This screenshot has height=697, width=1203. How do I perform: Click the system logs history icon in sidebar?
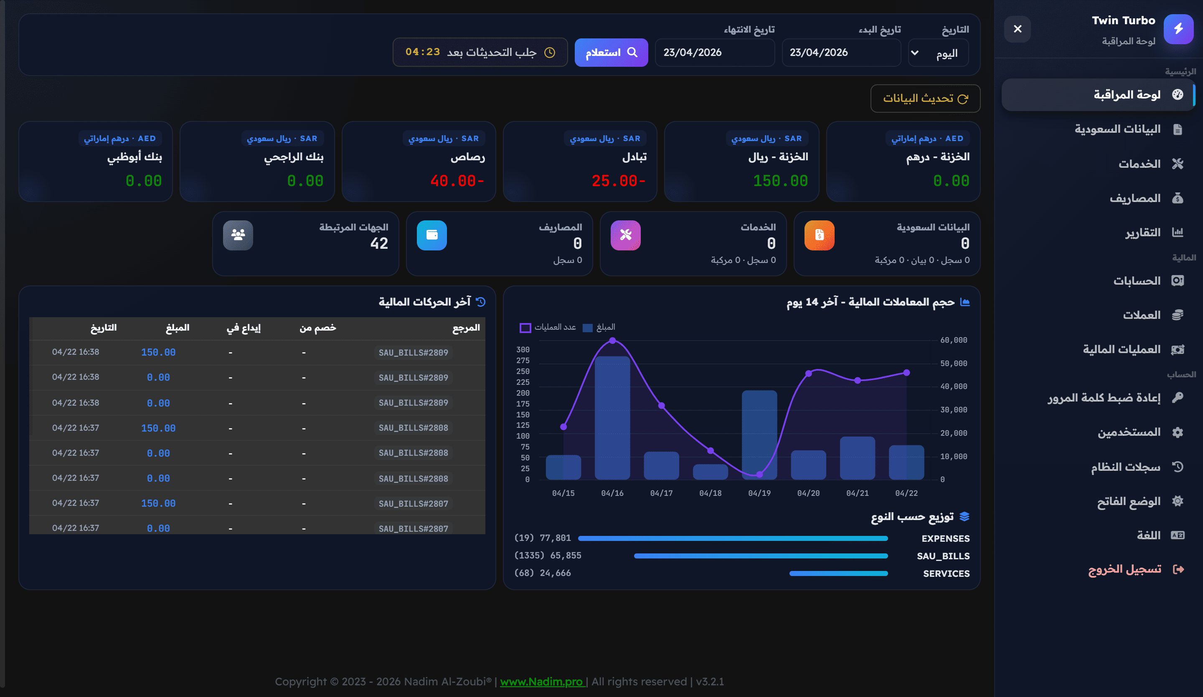(x=1177, y=467)
